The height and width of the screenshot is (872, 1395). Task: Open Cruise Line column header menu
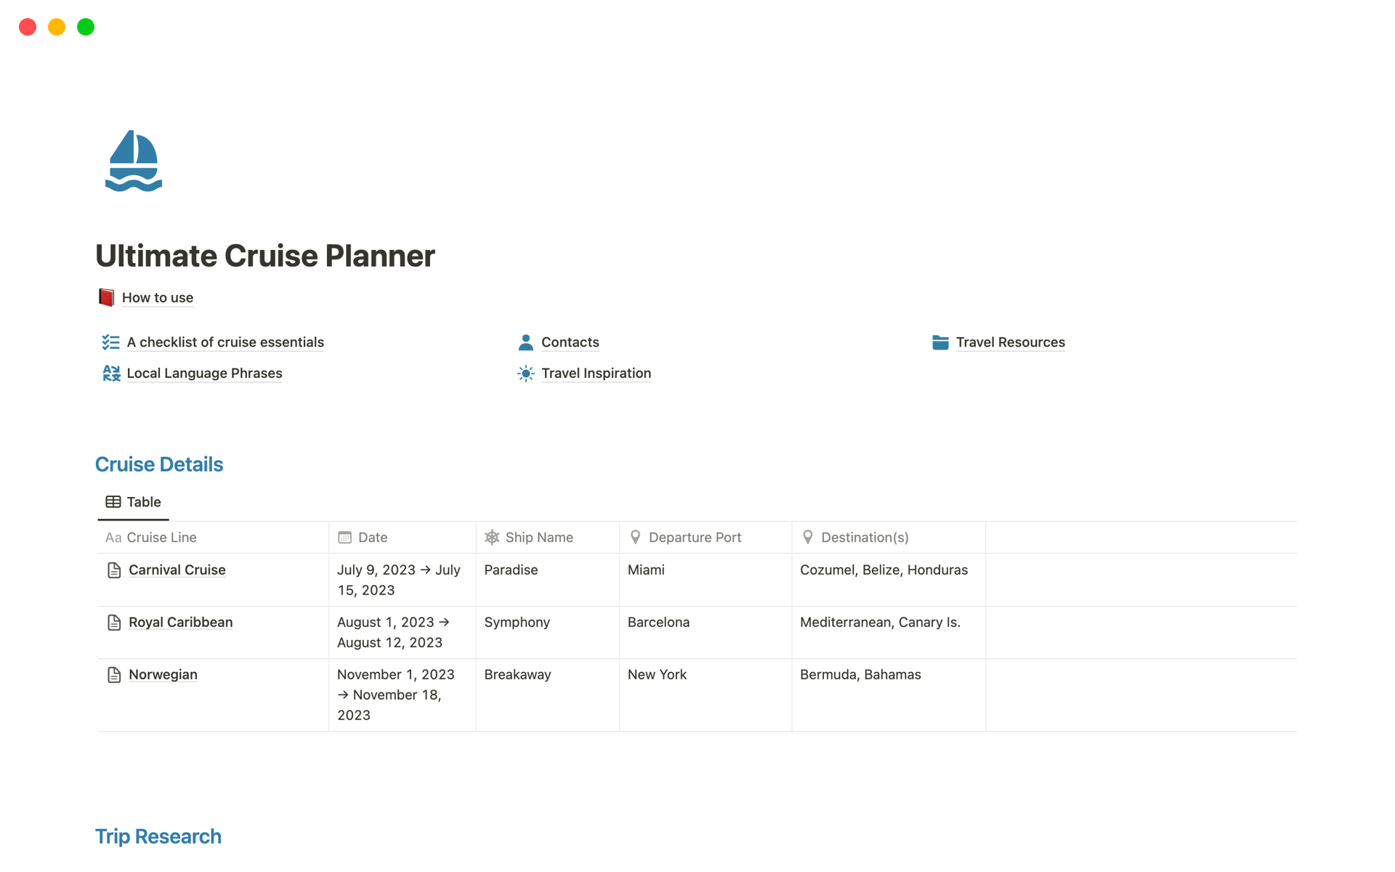tap(161, 538)
